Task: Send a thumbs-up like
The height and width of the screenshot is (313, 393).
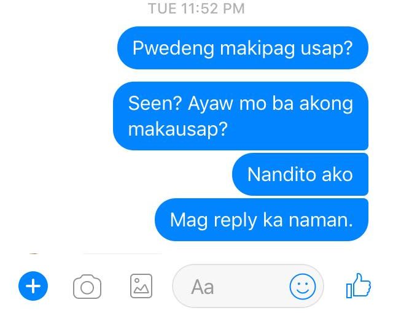Action: (x=359, y=285)
